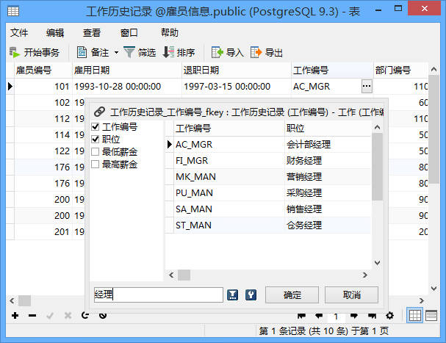Click the popup vertical scrollbar thumb
The image size is (446, 343).
pyautogui.click(x=377, y=167)
